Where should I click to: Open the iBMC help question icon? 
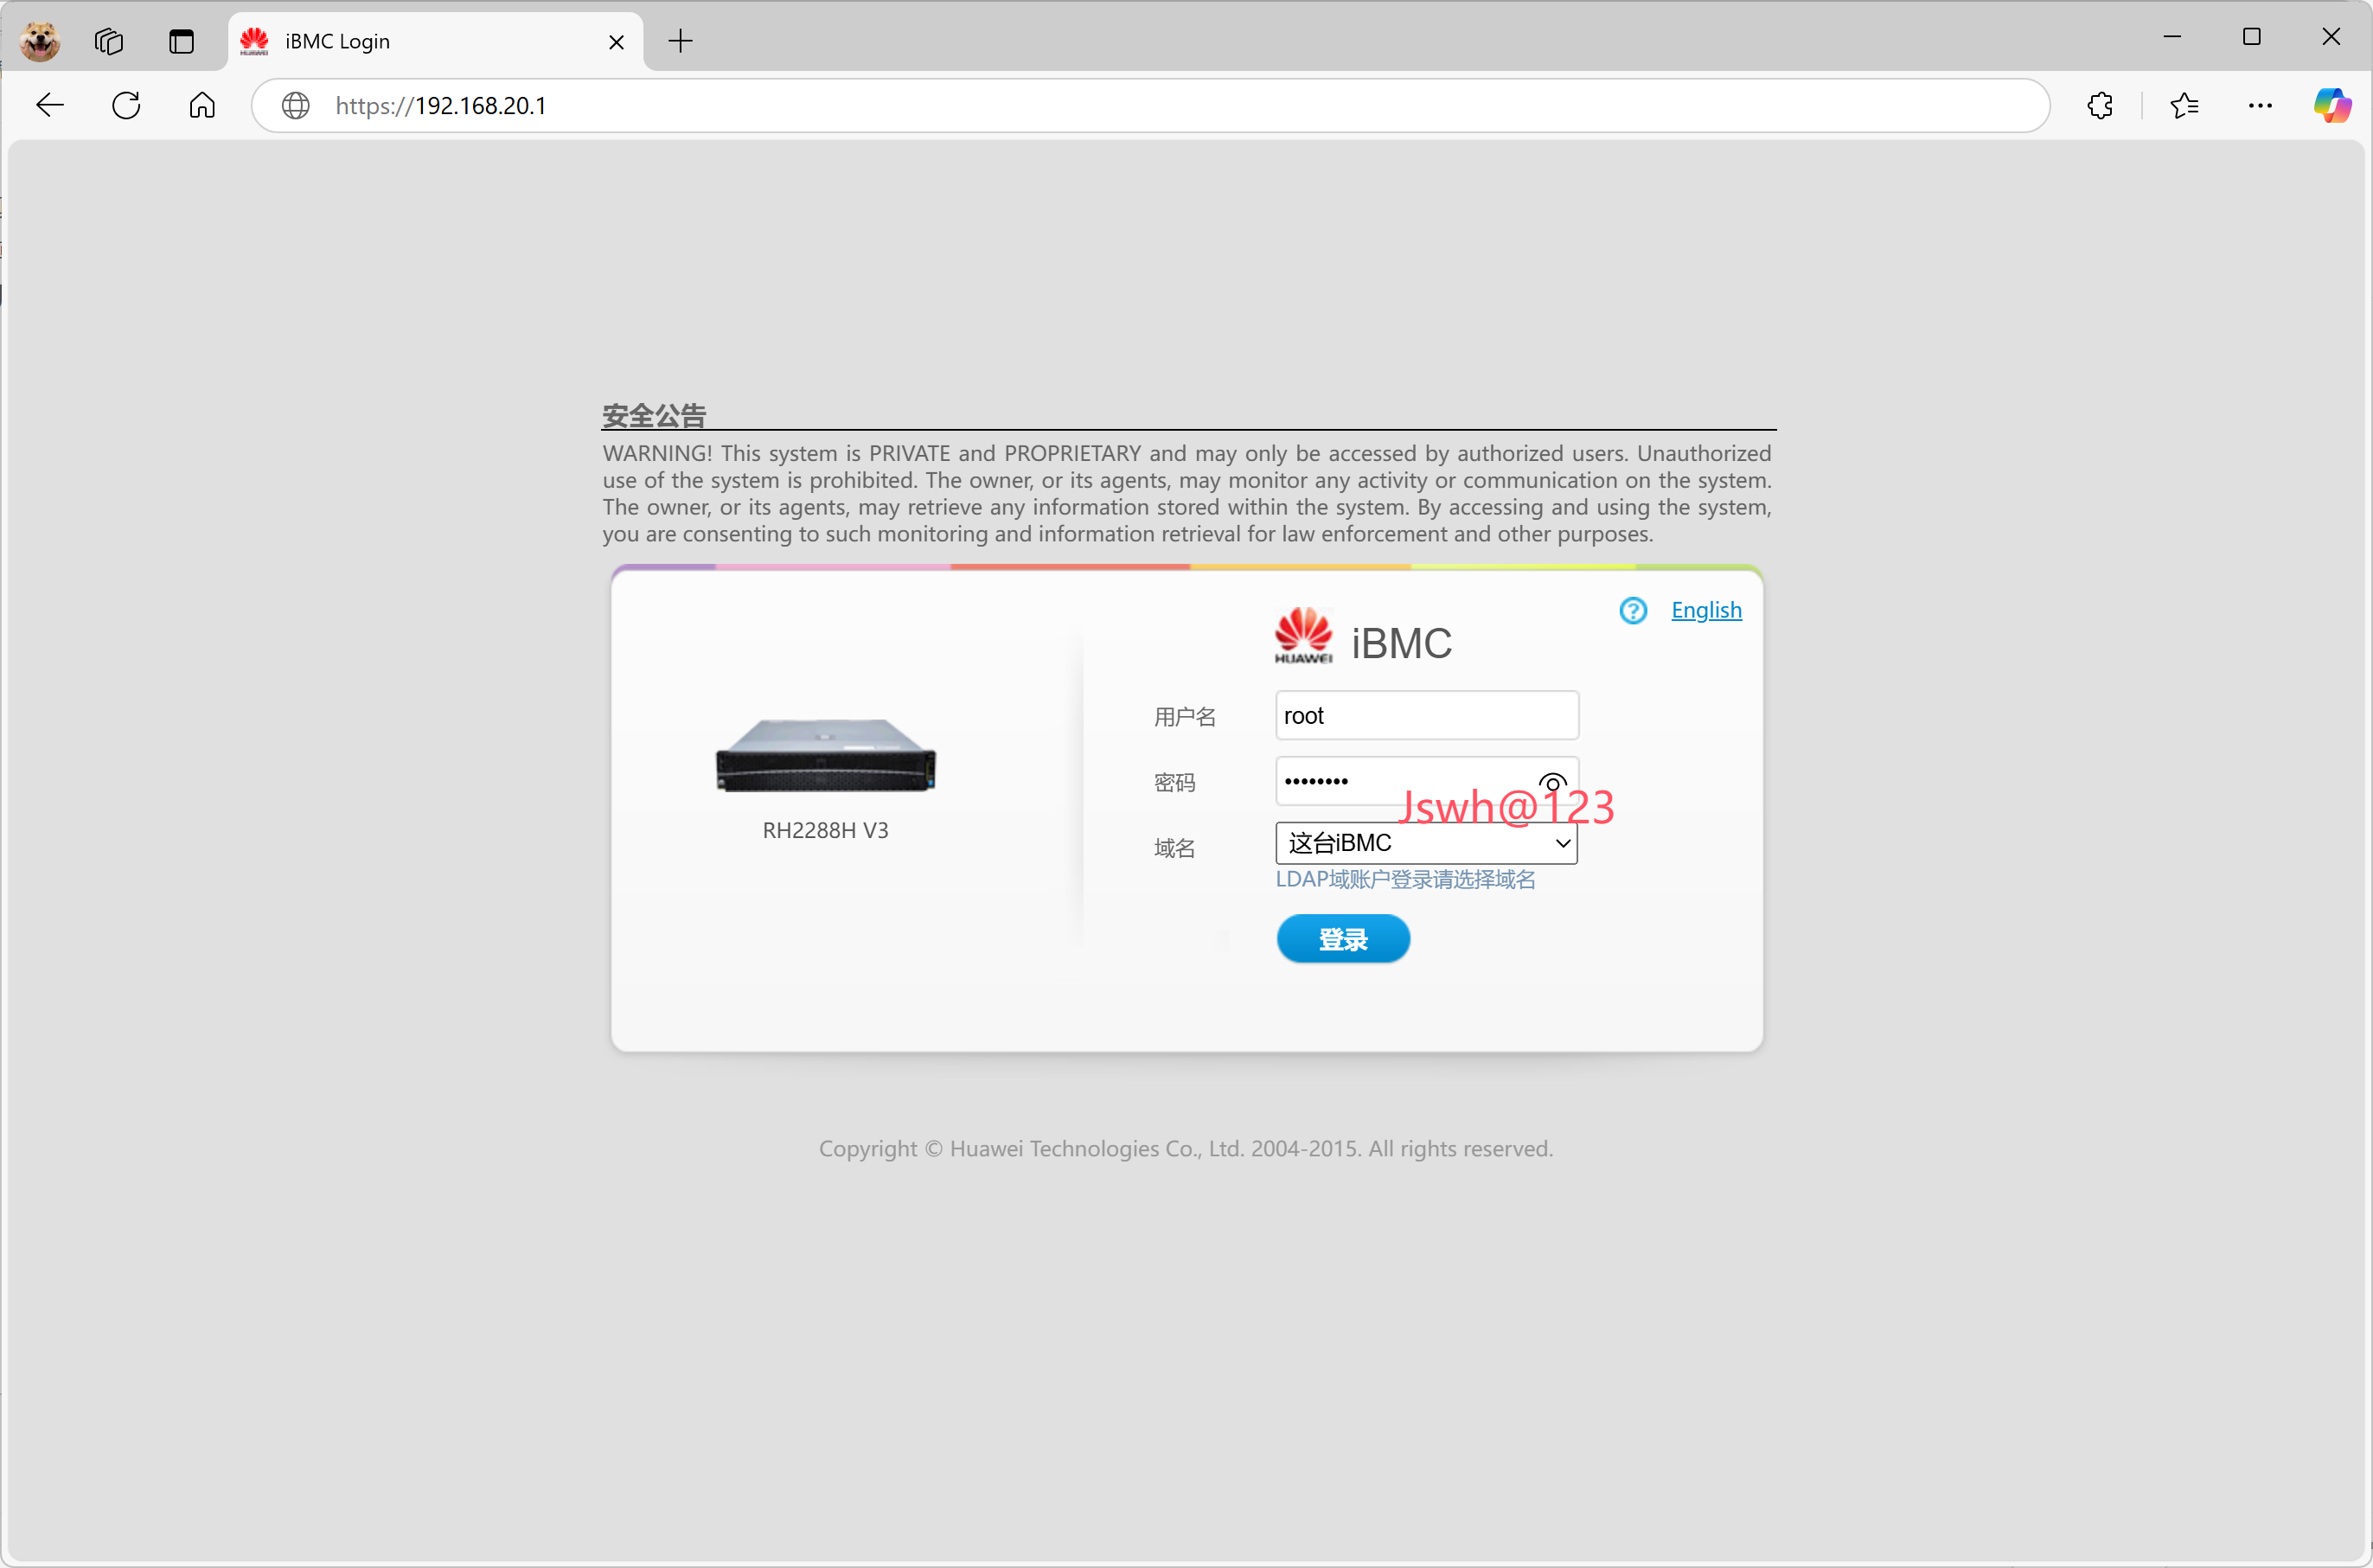1632,610
